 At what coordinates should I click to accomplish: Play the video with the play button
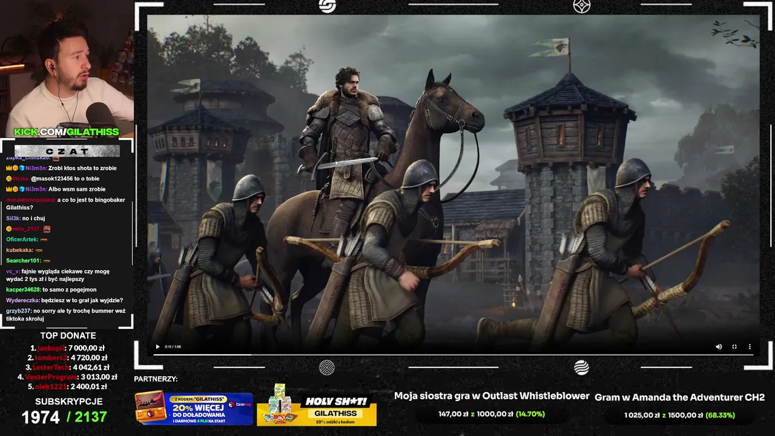pos(158,347)
